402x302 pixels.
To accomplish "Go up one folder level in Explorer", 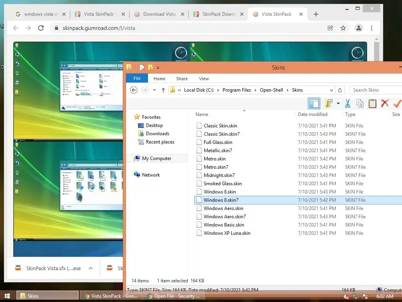I will click(x=163, y=90).
